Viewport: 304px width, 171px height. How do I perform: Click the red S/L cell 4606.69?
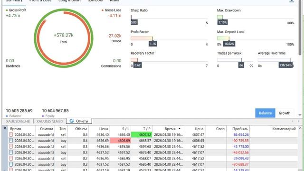(120, 141)
